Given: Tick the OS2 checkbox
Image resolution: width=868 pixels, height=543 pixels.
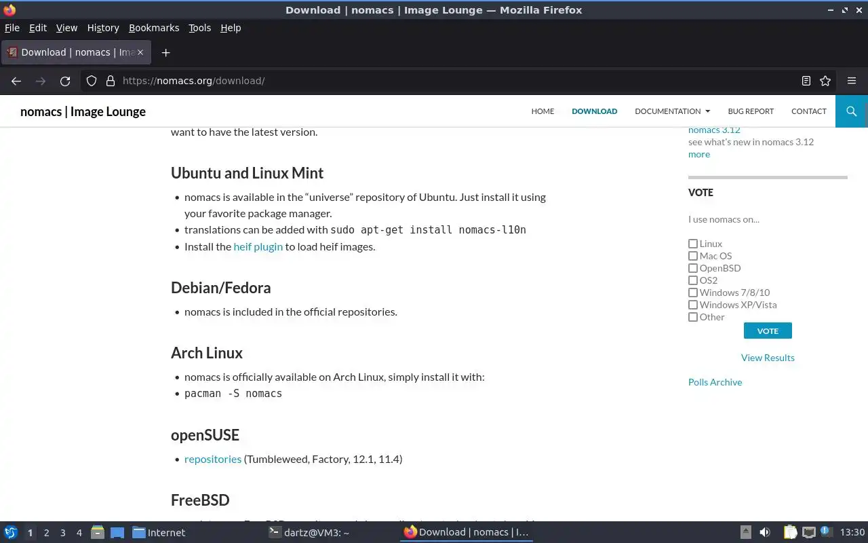Looking at the screenshot, I should 693,280.
